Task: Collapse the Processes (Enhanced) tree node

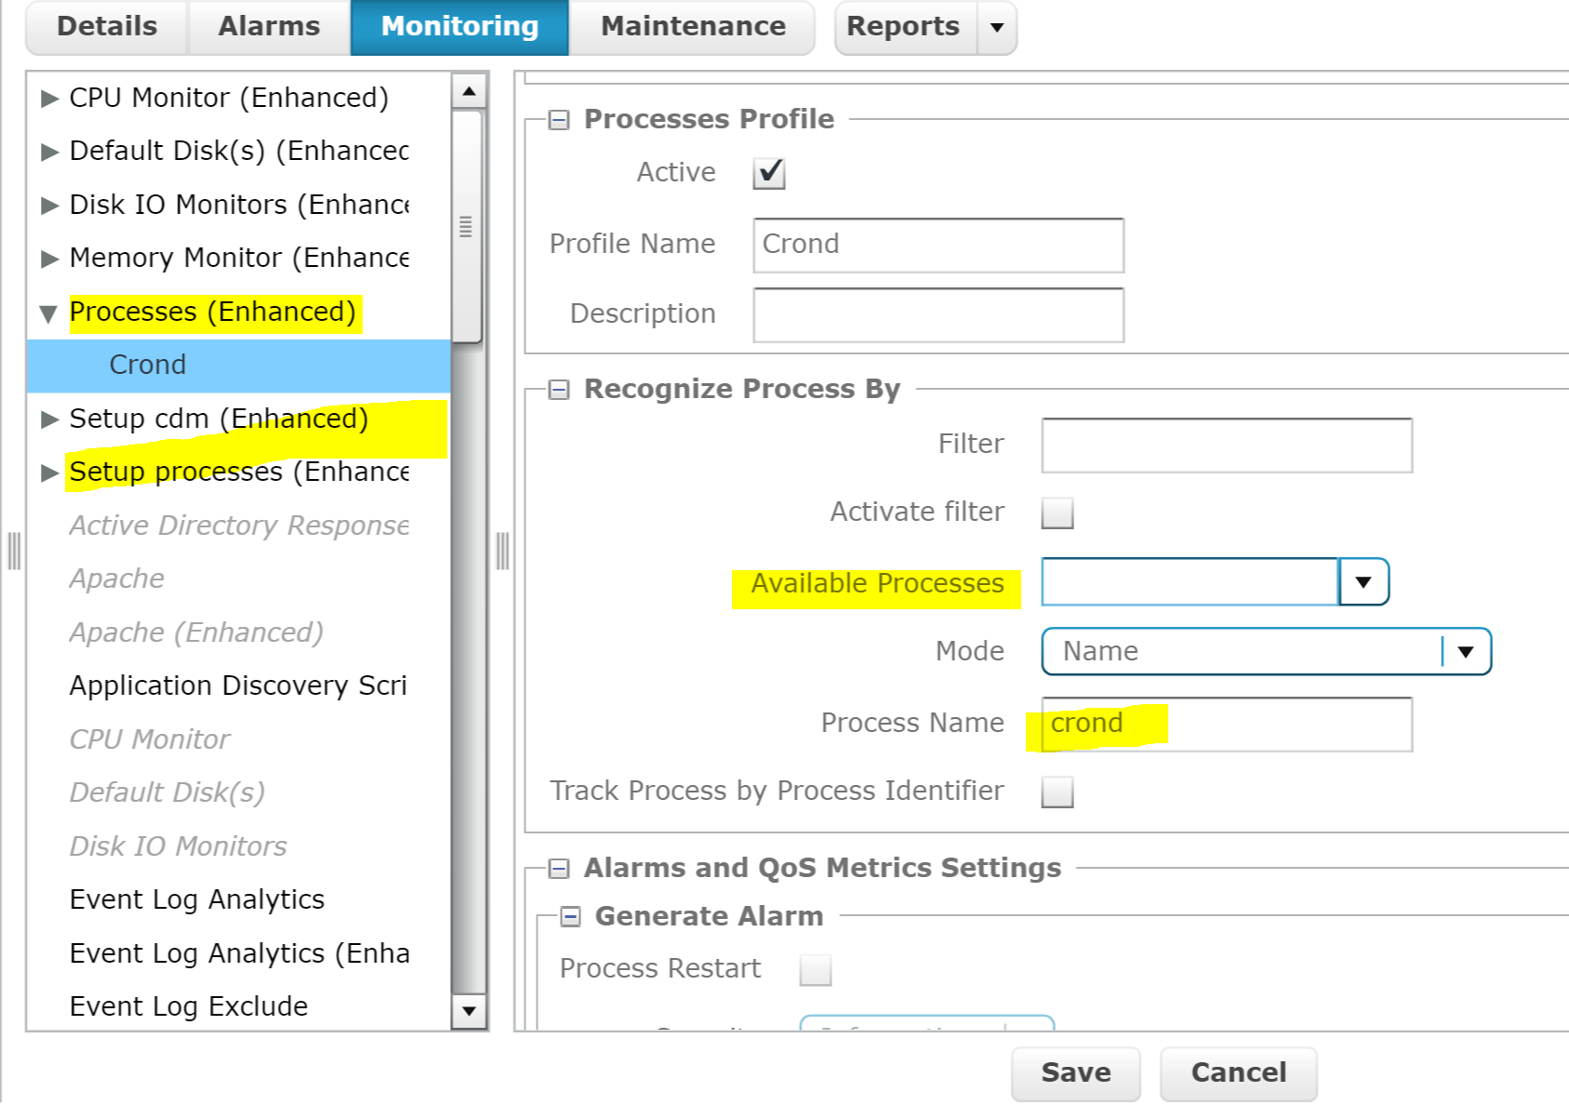Action: (x=48, y=312)
